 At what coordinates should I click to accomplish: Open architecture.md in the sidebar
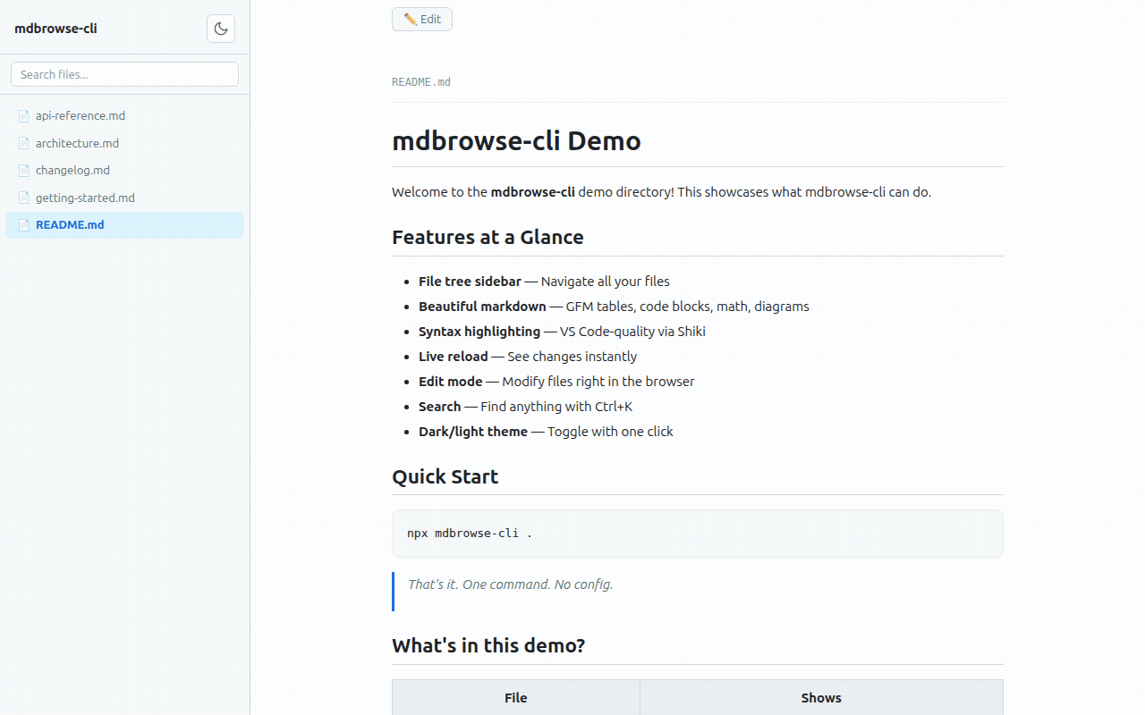click(124, 143)
